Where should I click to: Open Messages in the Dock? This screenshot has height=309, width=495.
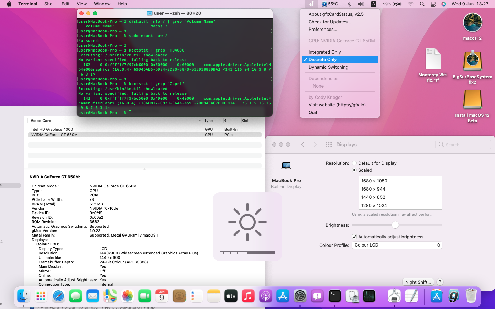tap(76, 296)
